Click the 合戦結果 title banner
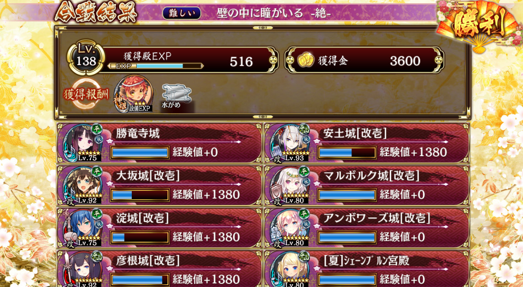The width and height of the screenshot is (523, 287). point(97,13)
